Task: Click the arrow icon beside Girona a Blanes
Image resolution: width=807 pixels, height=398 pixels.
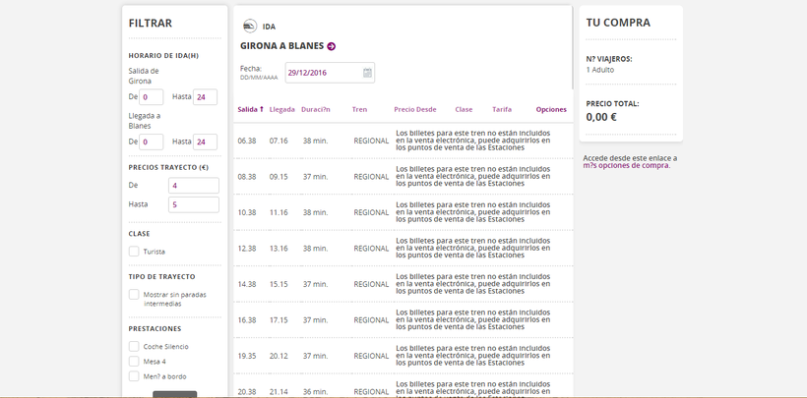Action: click(332, 46)
